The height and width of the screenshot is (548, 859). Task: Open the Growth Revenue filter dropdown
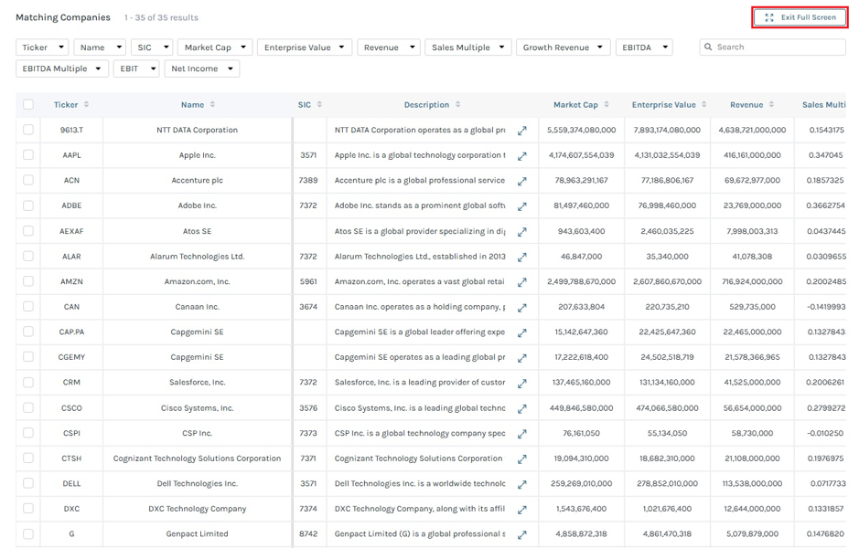(x=564, y=47)
